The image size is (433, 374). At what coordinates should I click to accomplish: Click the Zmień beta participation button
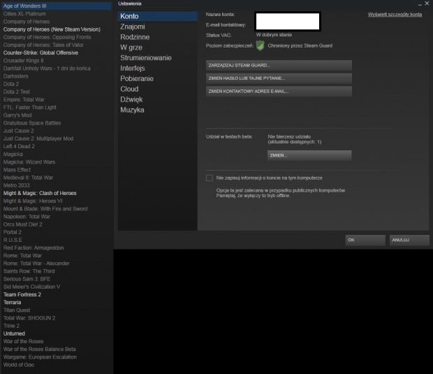pos(309,155)
